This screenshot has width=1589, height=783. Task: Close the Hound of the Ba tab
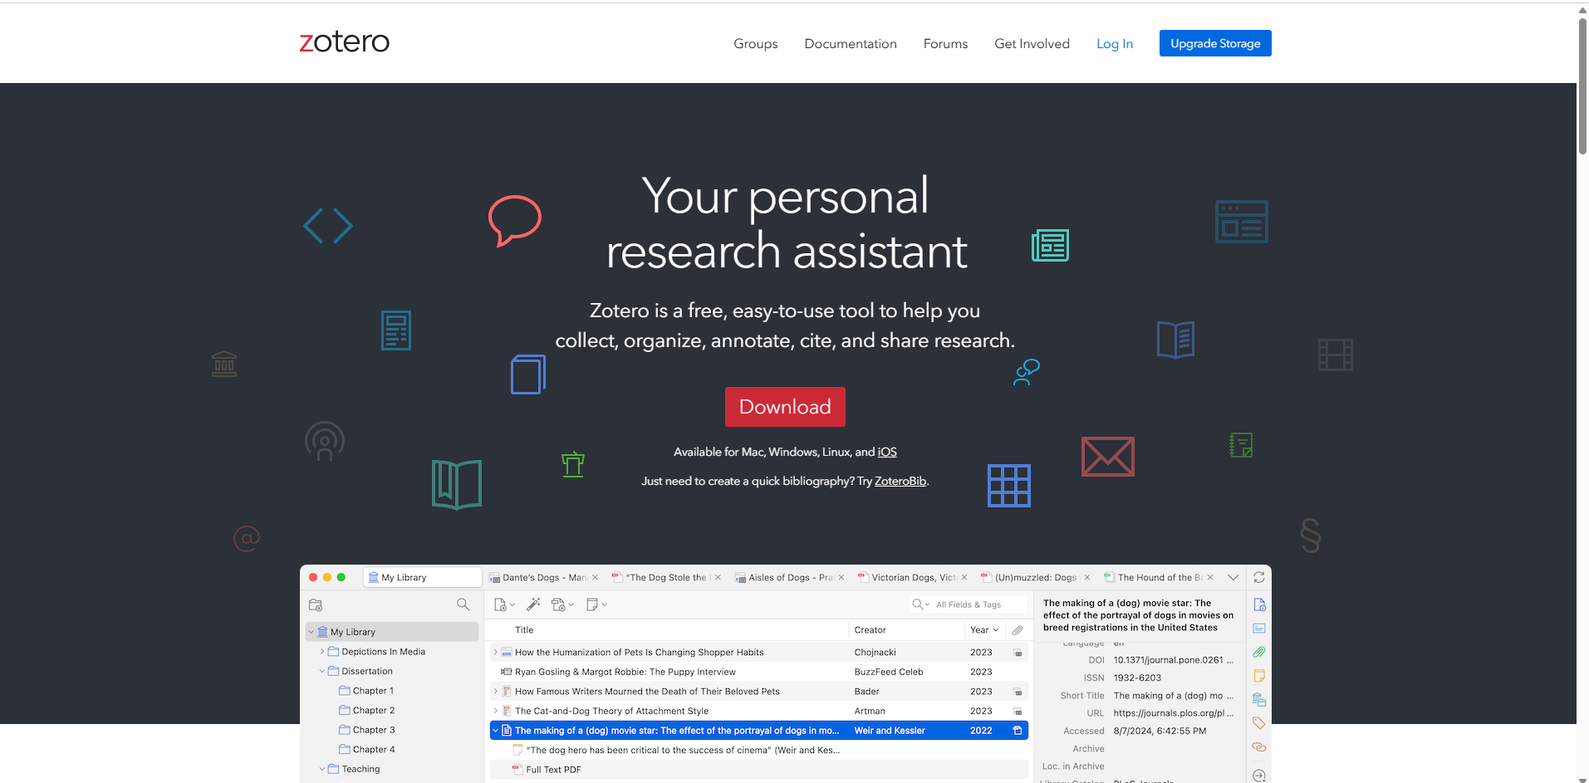tap(1209, 577)
